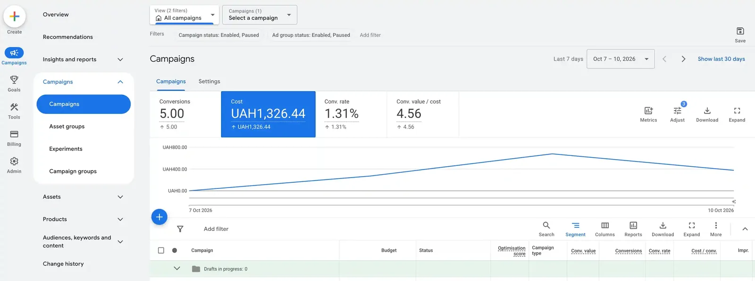755x281 pixels.
Task: Expand the table view
Action: coord(692,229)
